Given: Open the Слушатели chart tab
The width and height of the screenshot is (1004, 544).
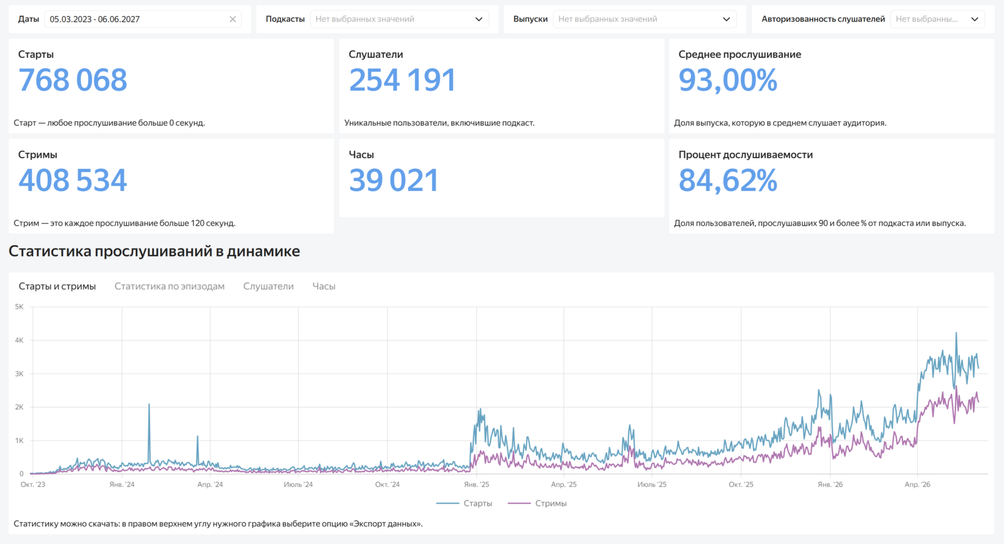Looking at the screenshot, I should pyautogui.click(x=268, y=287).
